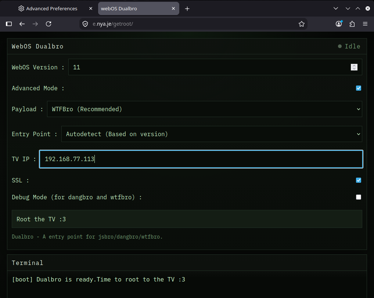The image size is (374, 298).
Task: Disable the Advanced Mode checkbox
Action: pyautogui.click(x=359, y=88)
